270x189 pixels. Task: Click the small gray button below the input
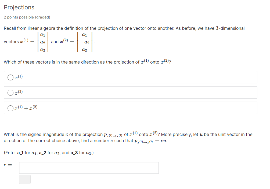[x=24, y=179]
